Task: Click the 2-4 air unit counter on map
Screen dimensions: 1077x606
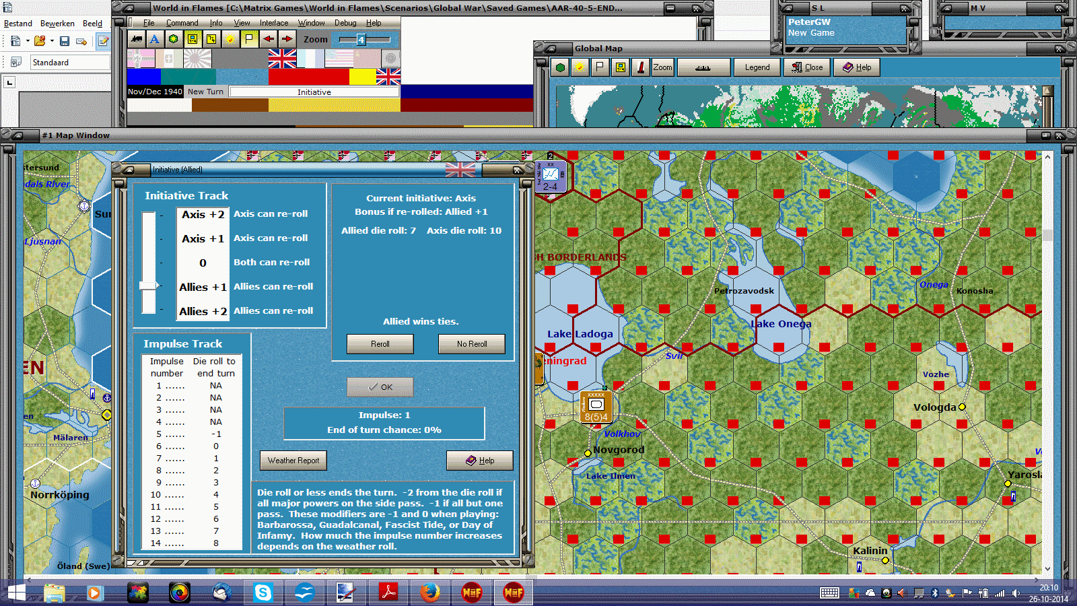Action: (x=551, y=176)
